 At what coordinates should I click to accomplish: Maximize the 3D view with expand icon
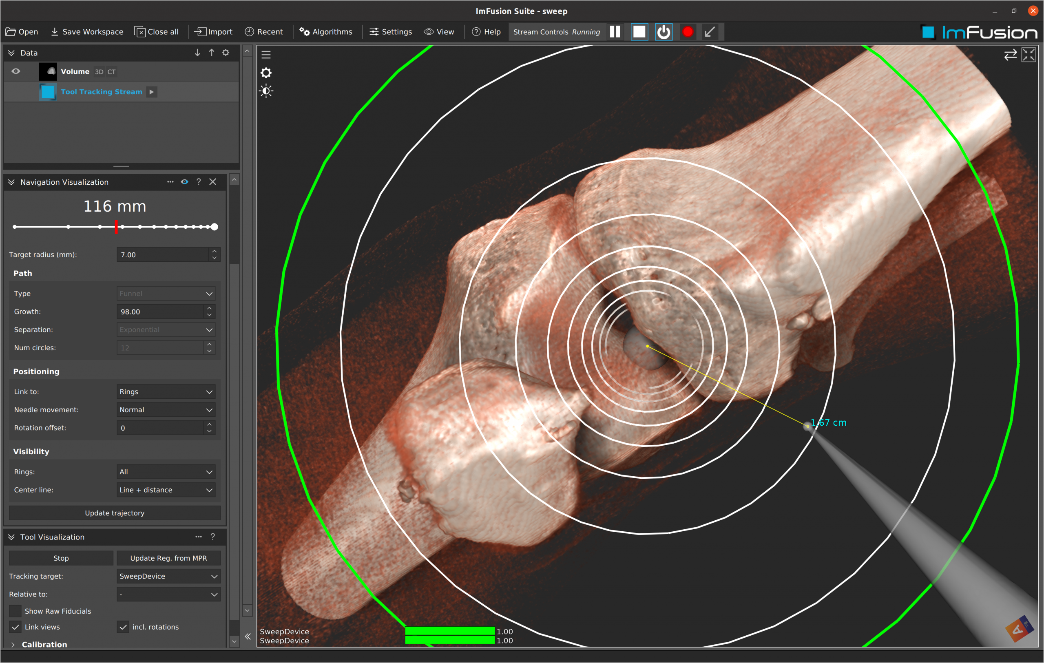[1029, 55]
